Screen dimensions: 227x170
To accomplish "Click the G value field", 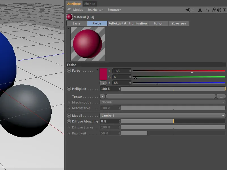I will click(x=121, y=77).
